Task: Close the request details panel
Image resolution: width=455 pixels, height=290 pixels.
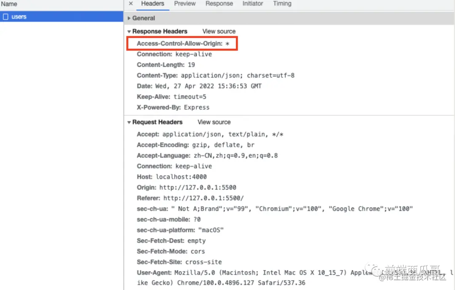Action: pyautogui.click(x=131, y=3)
